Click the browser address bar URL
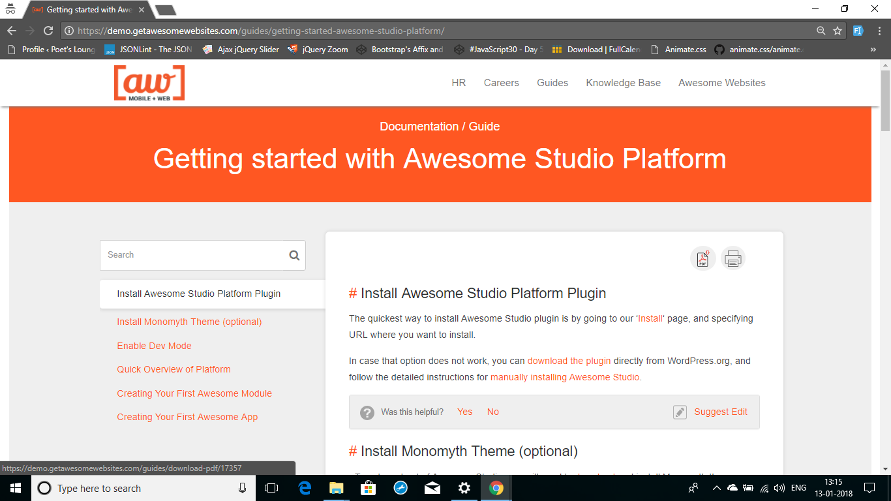Screen dimensions: 891x501 tap(261, 31)
